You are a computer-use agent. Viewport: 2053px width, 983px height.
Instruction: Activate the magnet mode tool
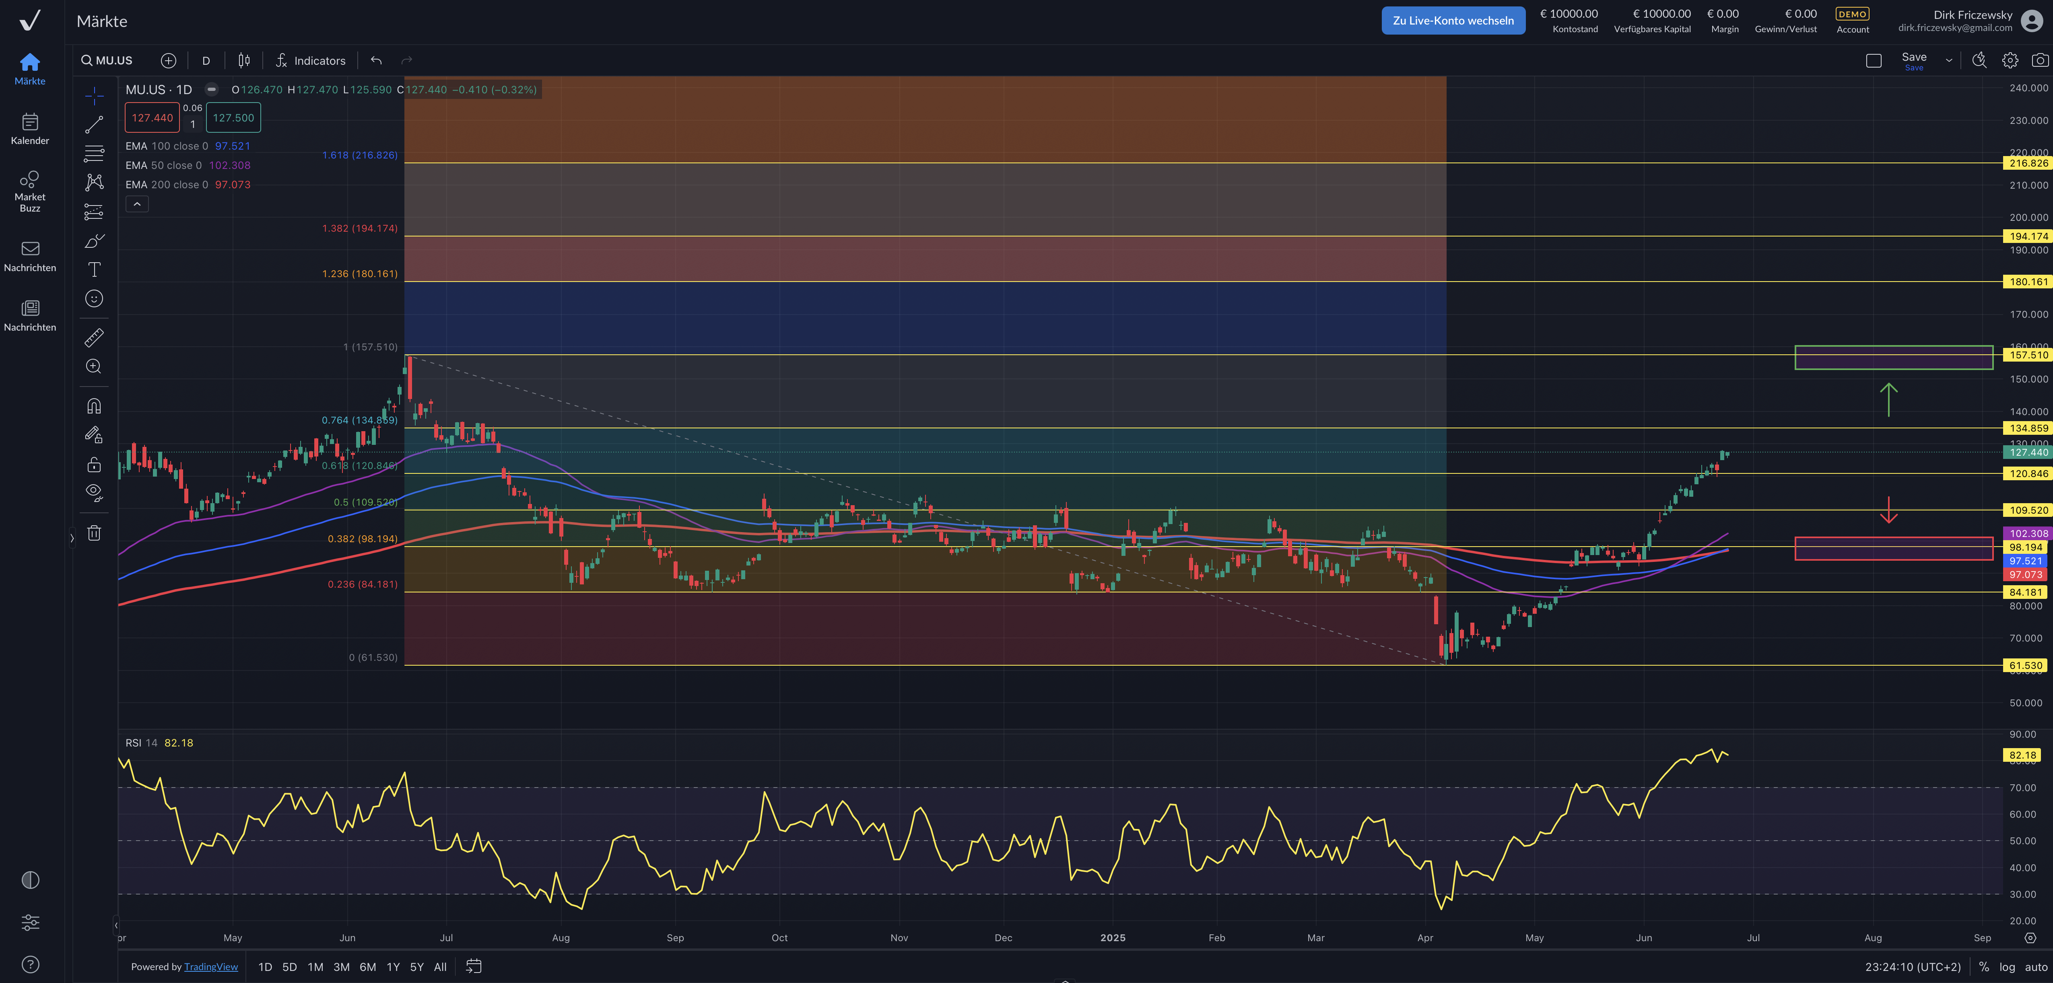(x=94, y=406)
